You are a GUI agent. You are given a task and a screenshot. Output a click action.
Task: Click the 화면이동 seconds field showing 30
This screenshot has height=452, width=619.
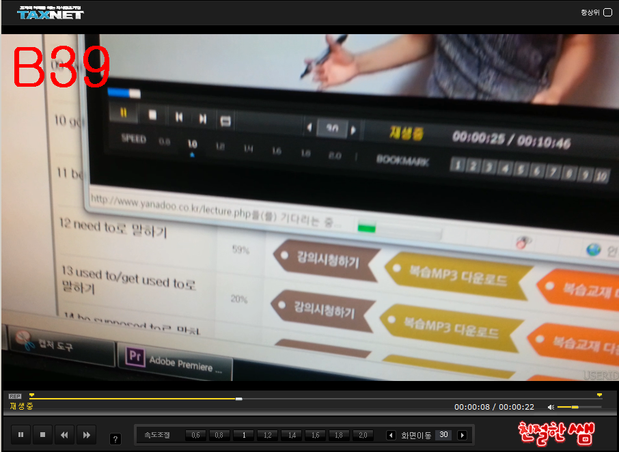click(443, 435)
